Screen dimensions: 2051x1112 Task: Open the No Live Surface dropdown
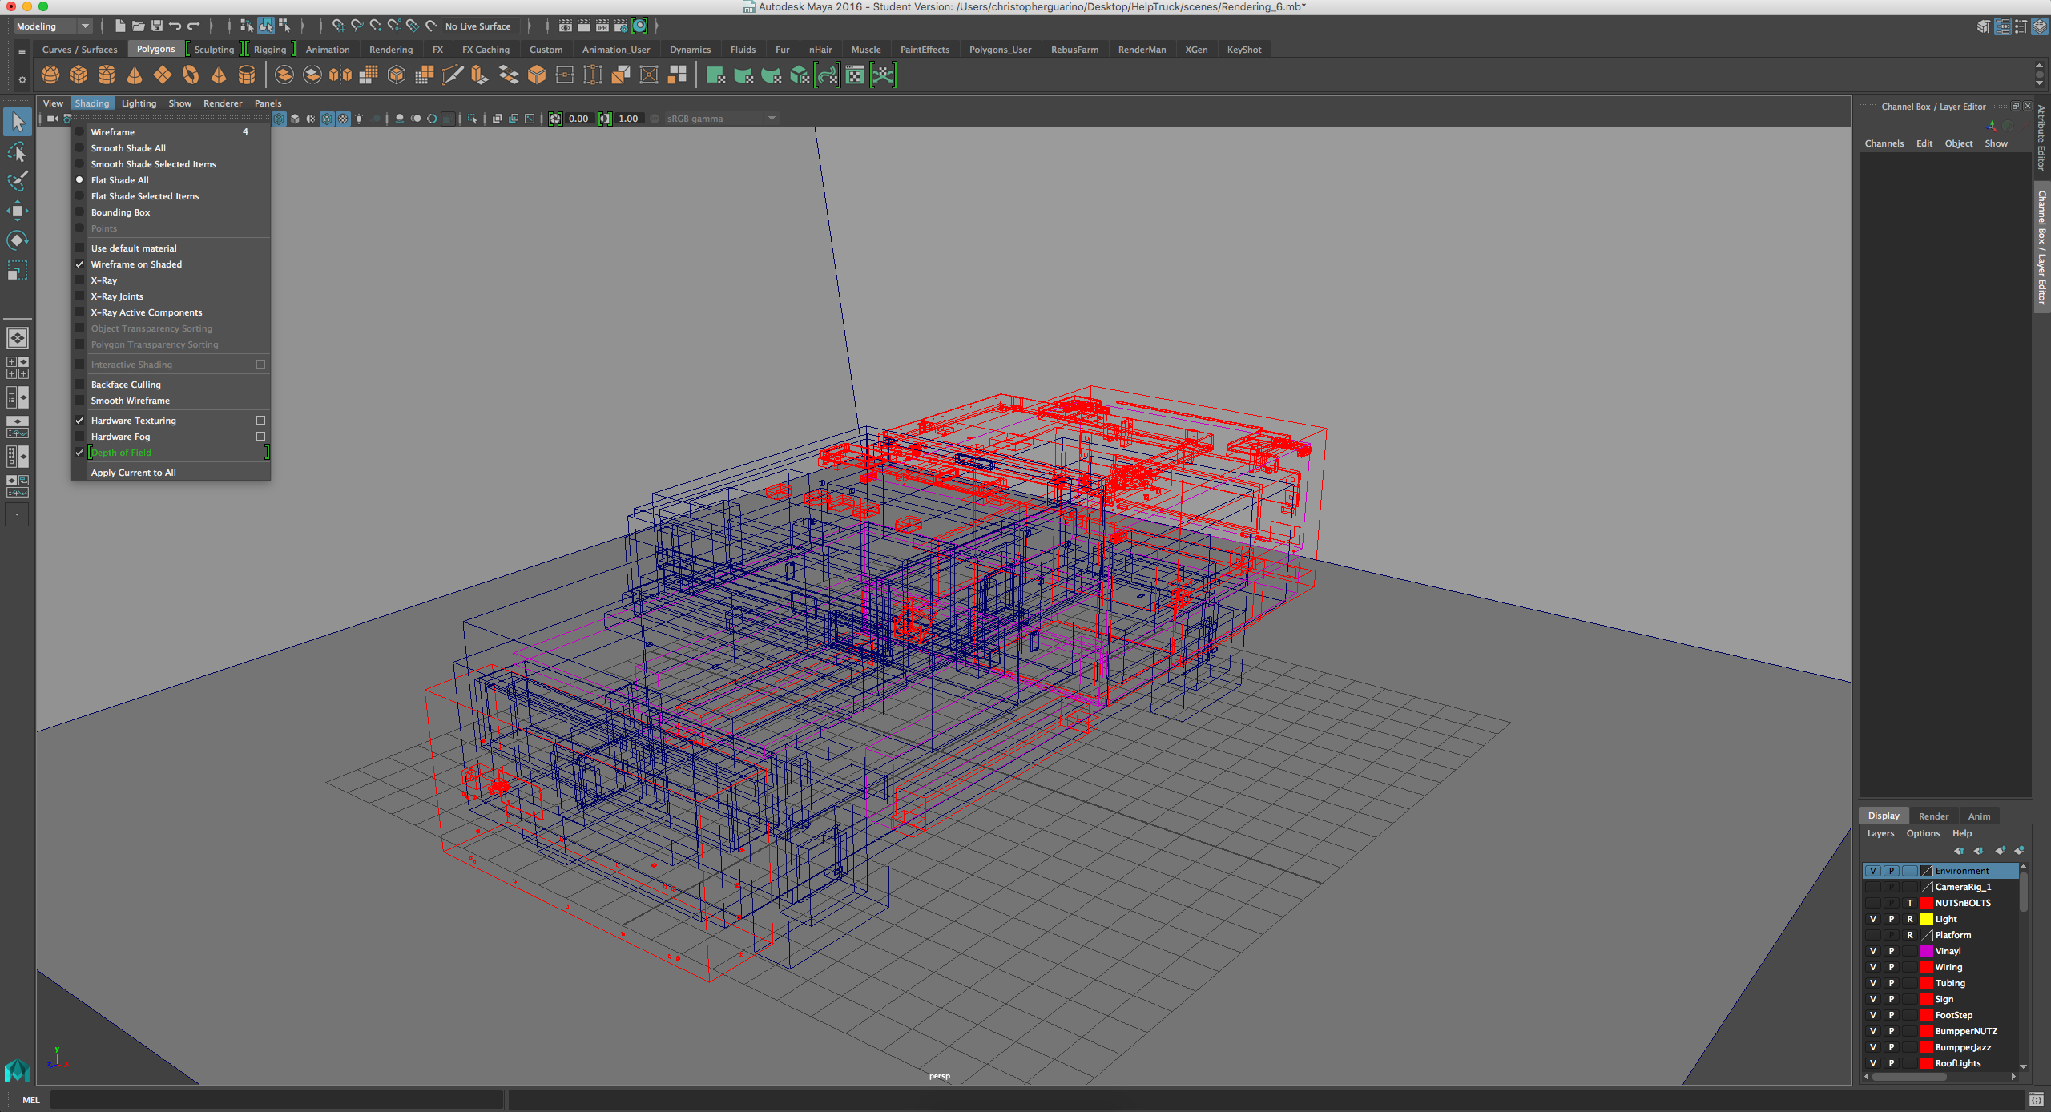coord(477,26)
